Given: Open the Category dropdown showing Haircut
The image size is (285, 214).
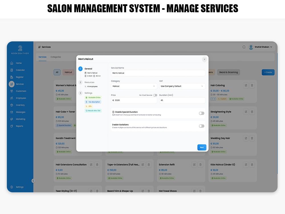Looking at the screenshot, I should click(x=134, y=86).
